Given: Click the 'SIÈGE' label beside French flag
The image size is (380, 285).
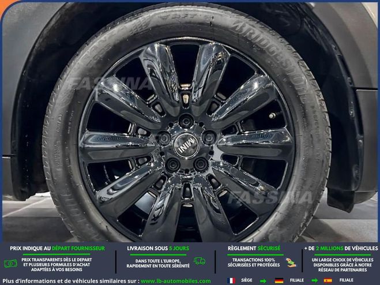Looking at the screenshot, I should click(247, 280).
